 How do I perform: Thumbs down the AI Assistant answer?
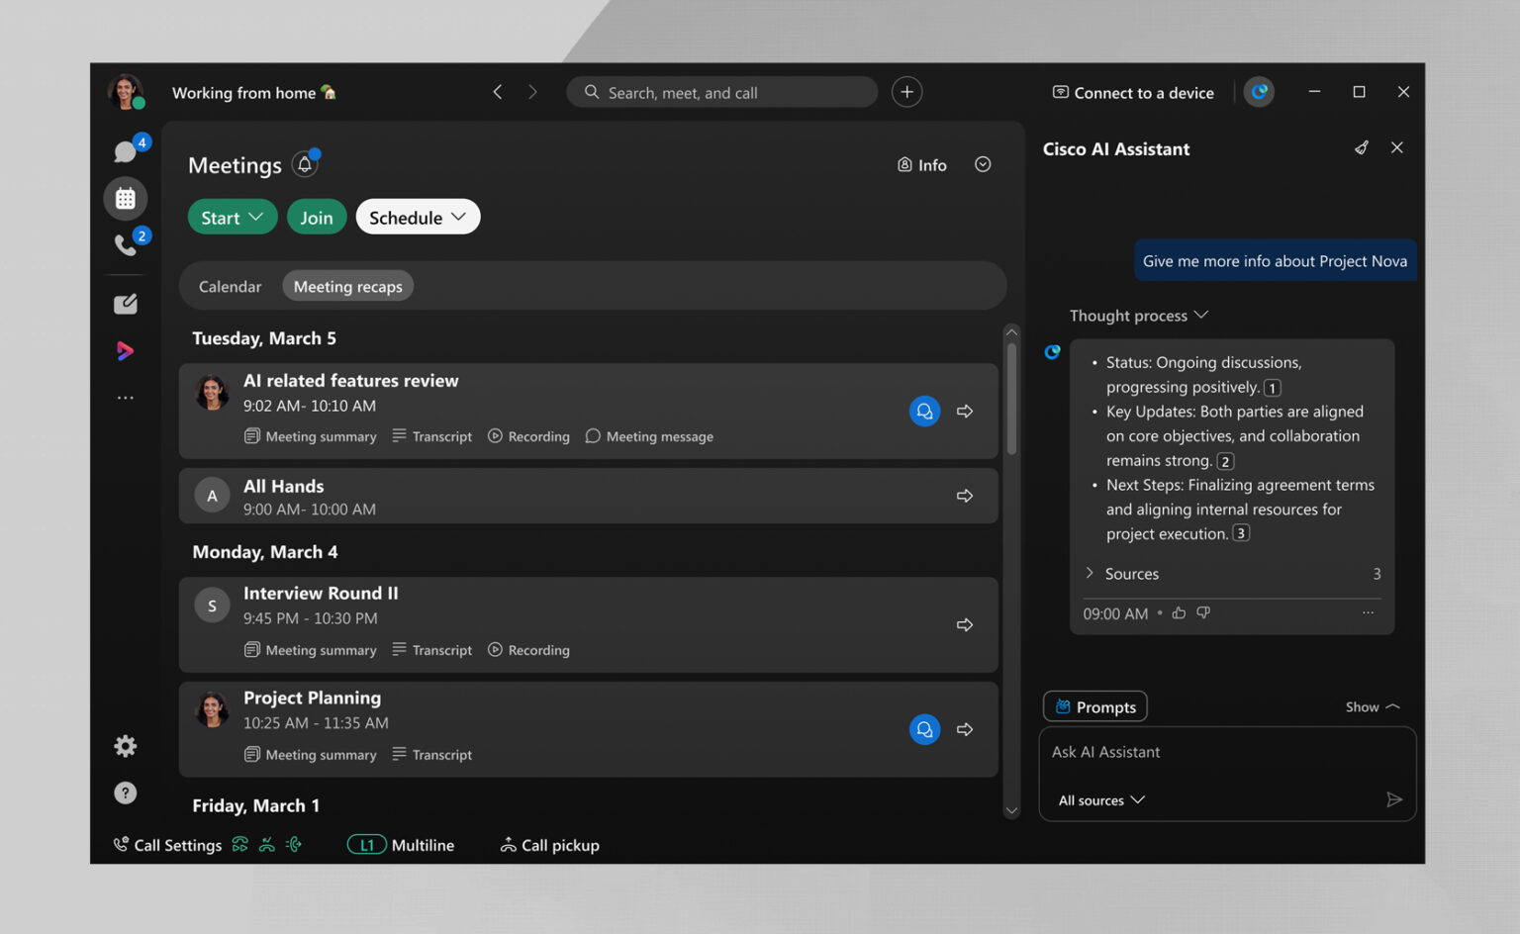[x=1203, y=613]
